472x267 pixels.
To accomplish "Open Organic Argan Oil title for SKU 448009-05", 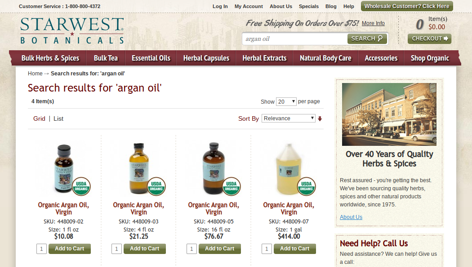I will (214, 208).
